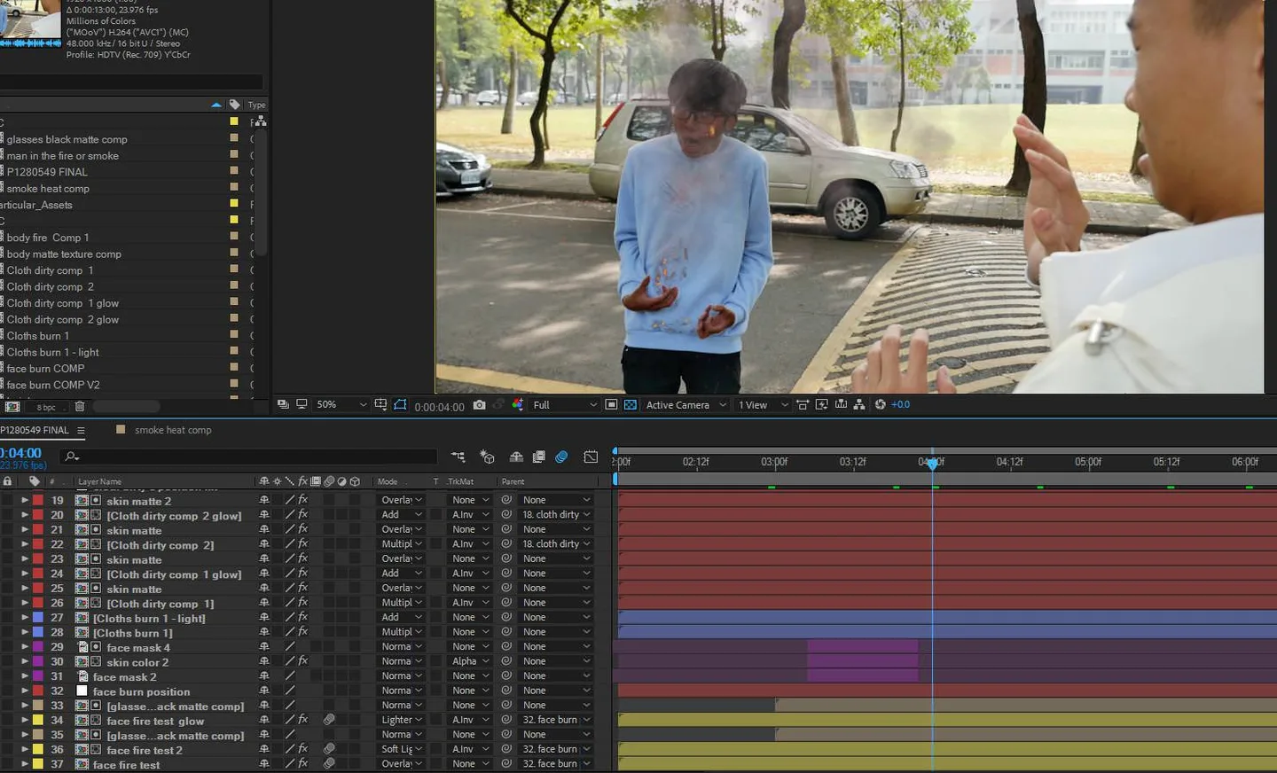Click the Frame Blending icon in timeline toolbar

pos(538,457)
